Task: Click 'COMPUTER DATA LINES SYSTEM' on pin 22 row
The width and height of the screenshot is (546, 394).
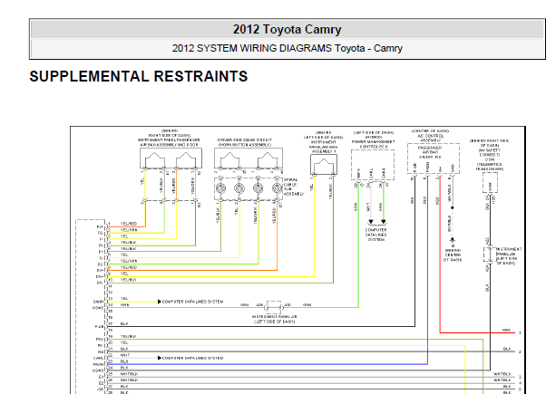Action: [192, 358]
